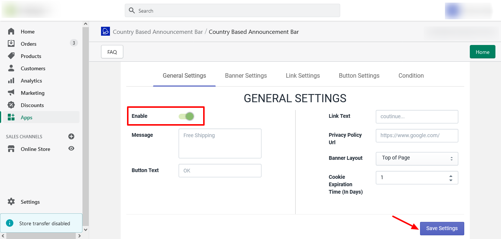This screenshot has width=501, height=239.
Task: Add a sales channel with plus icon
Action: pyautogui.click(x=71, y=136)
